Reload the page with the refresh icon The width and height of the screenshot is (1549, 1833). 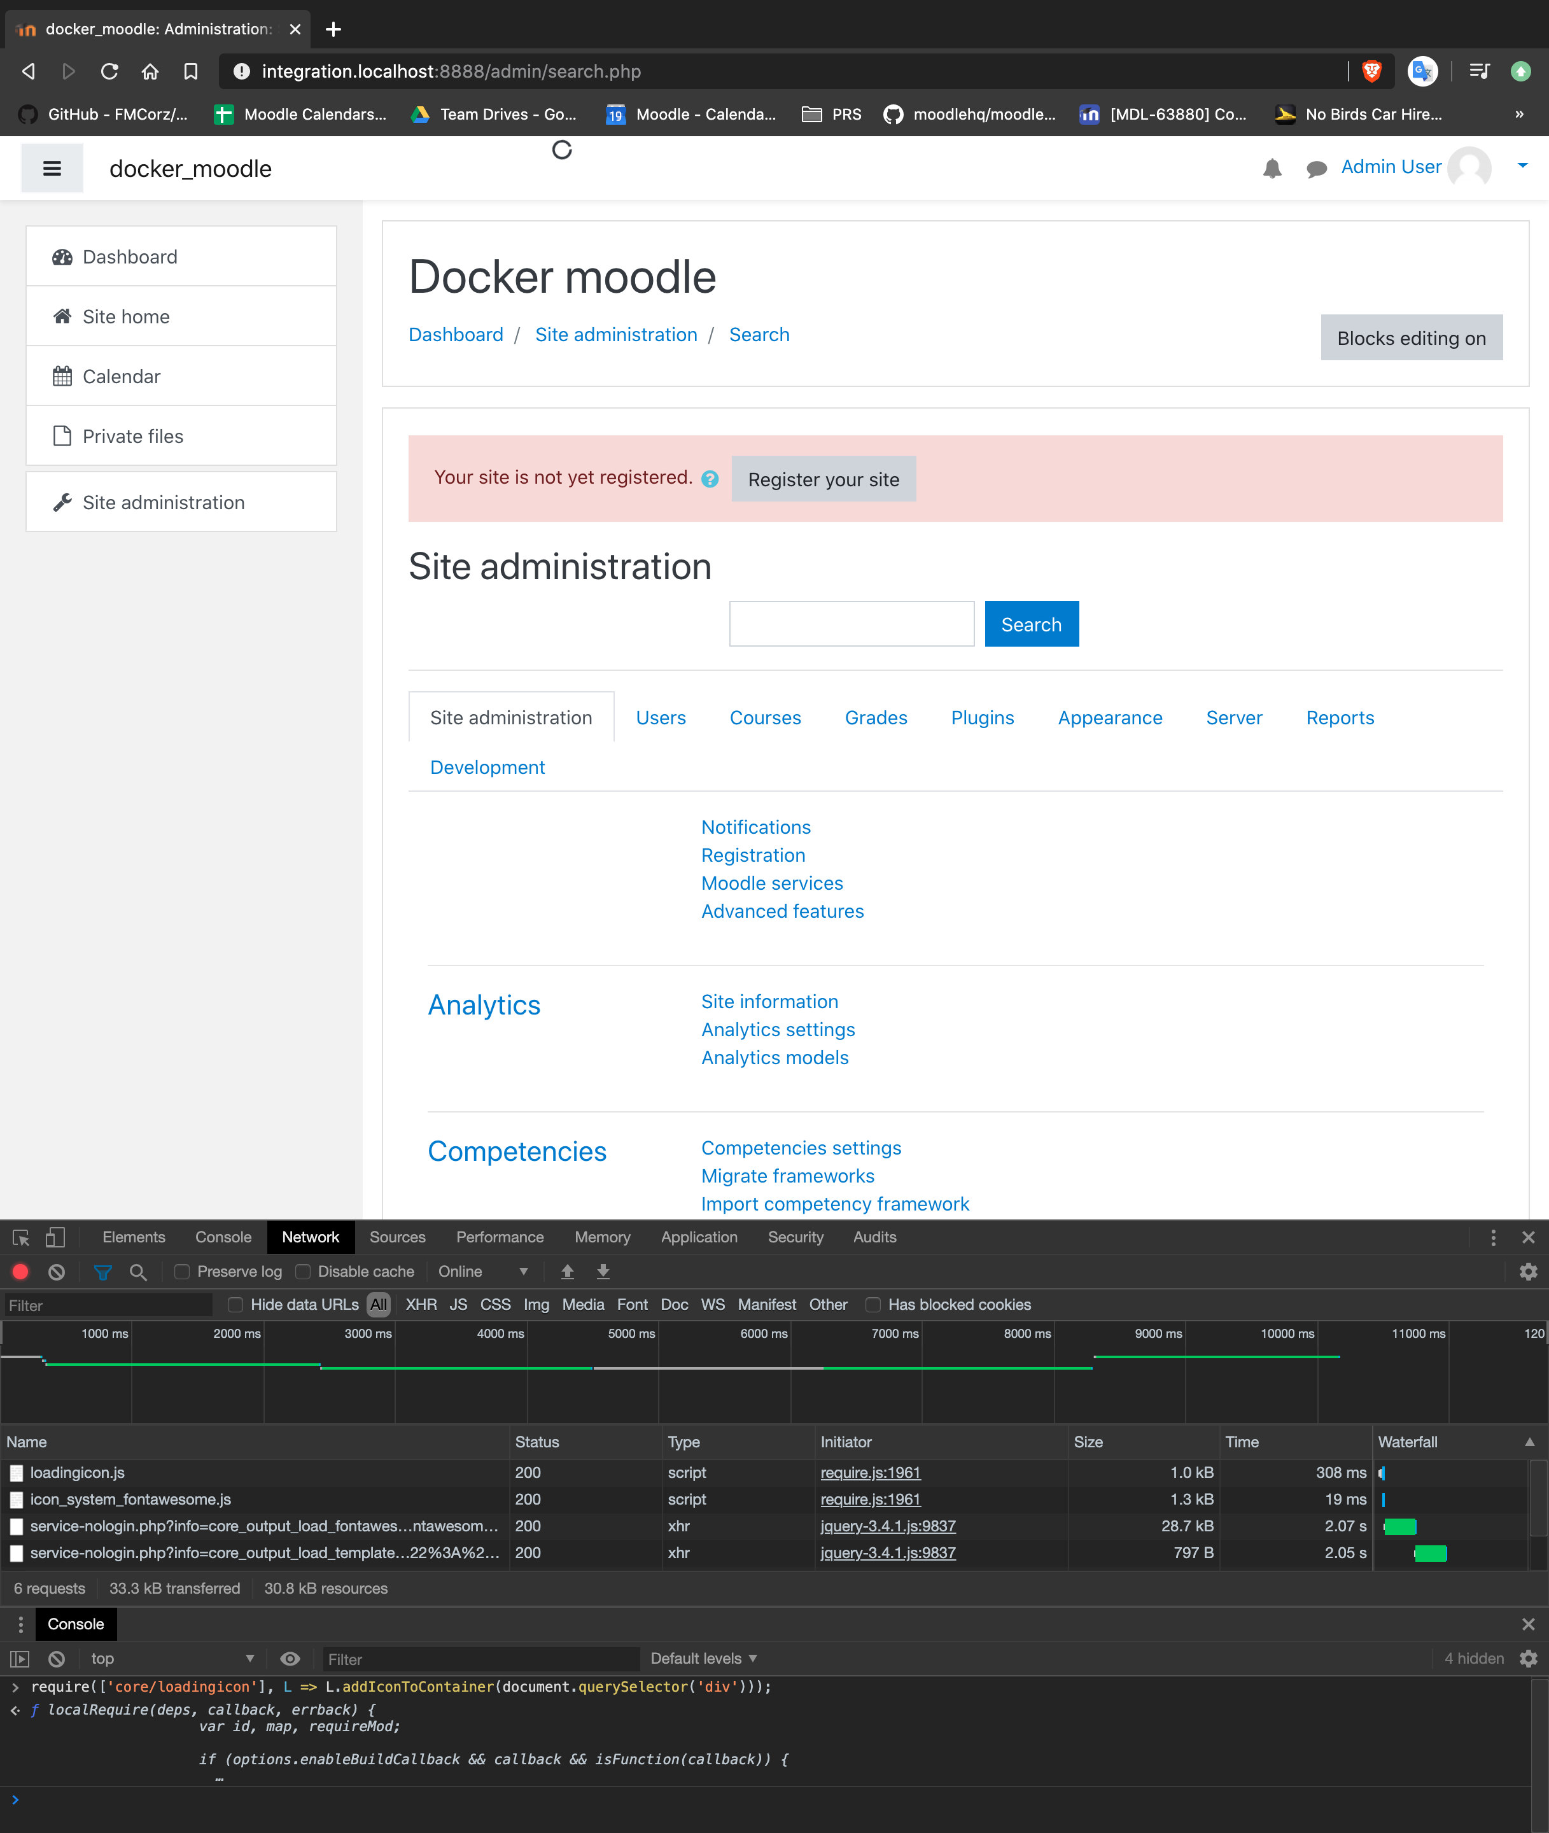click(x=109, y=71)
